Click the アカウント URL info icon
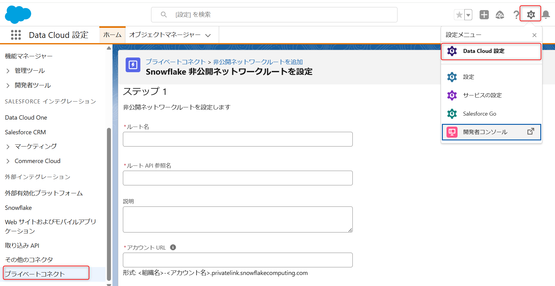The width and height of the screenshot is (555, 286). coord(173,247)
